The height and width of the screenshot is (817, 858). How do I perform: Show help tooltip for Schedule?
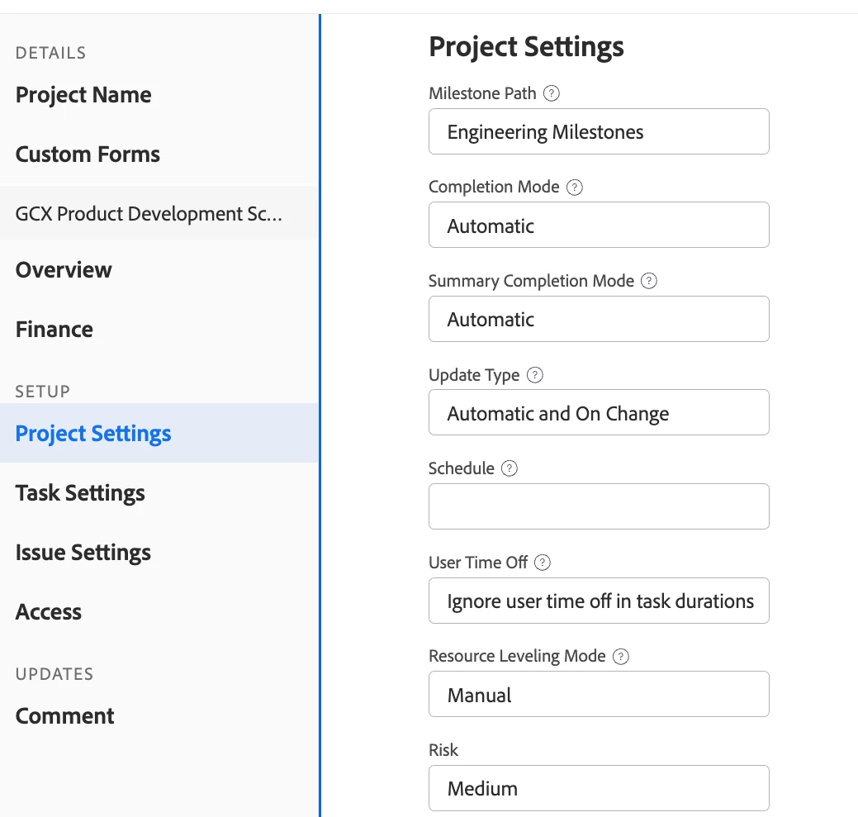510,468
